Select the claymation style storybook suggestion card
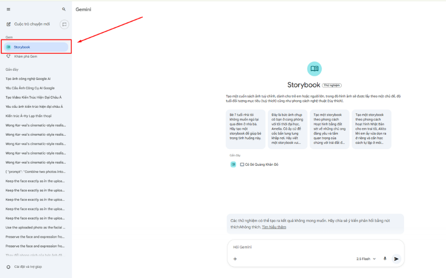This screenshot has width=446, height=278. pyautogui.click(x=329, y=129)
